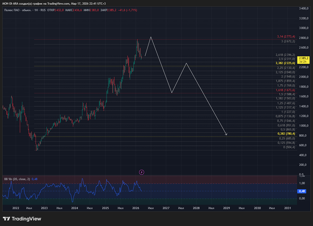
Task: Click the BB %b value label 0,48
Action: [302, 191]
